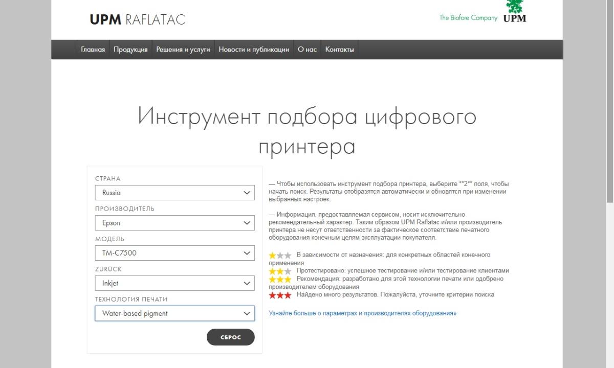
Task: Open the ТЕХНОЛОГИЯ ПЕЧАТИ dropdown showing Water-based pigment
Action: [174, 313]
